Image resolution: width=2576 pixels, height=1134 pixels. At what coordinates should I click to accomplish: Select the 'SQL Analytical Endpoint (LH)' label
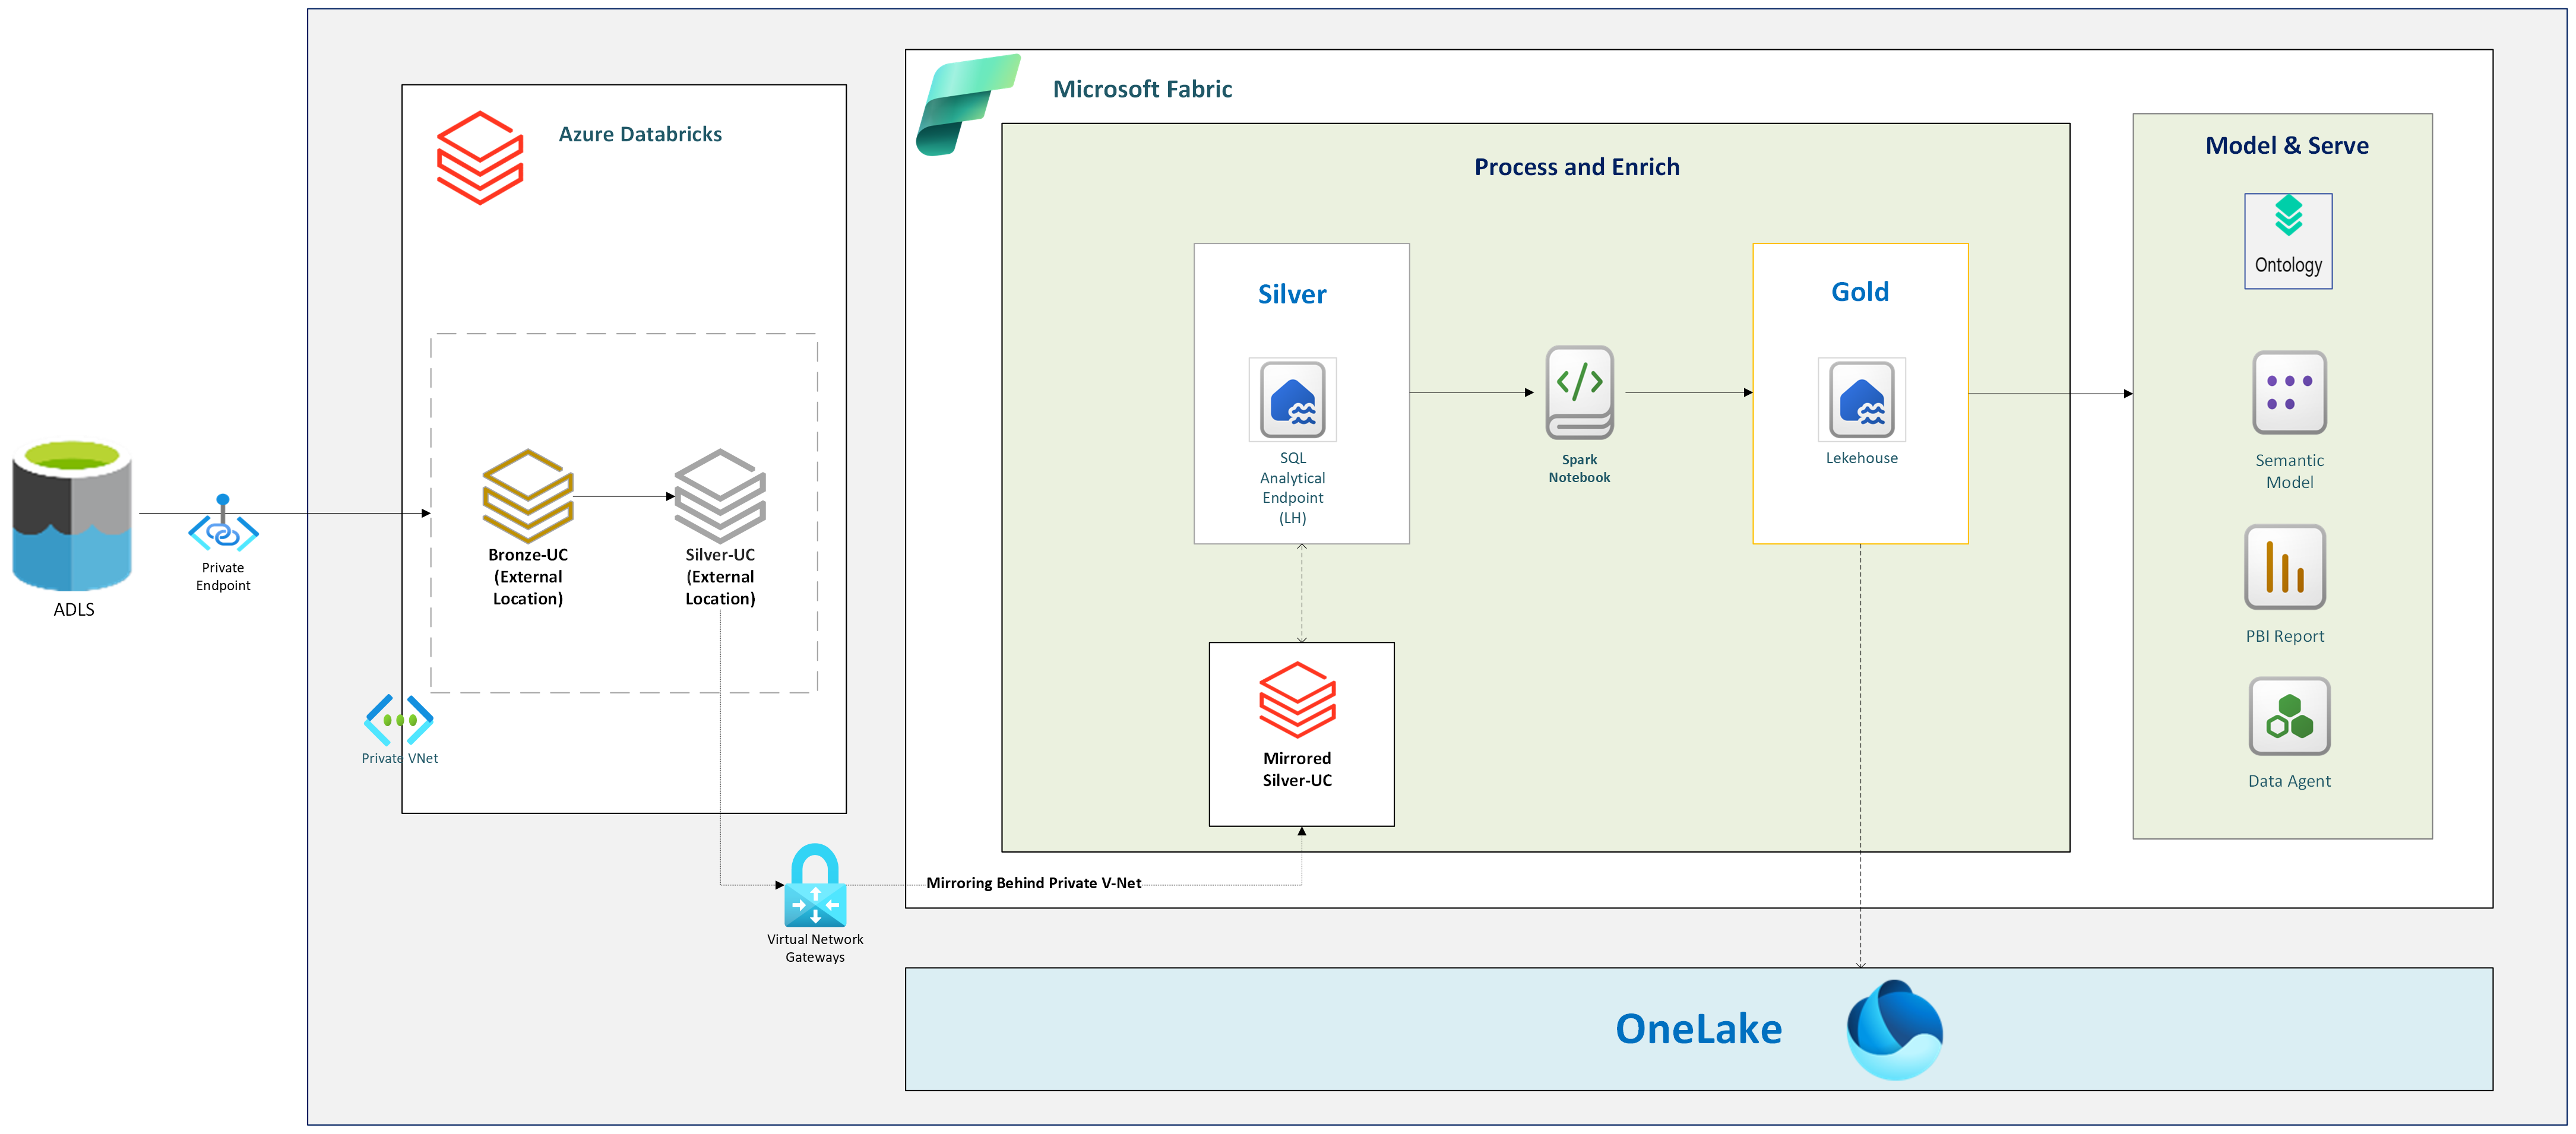[x=1293, y=488]
